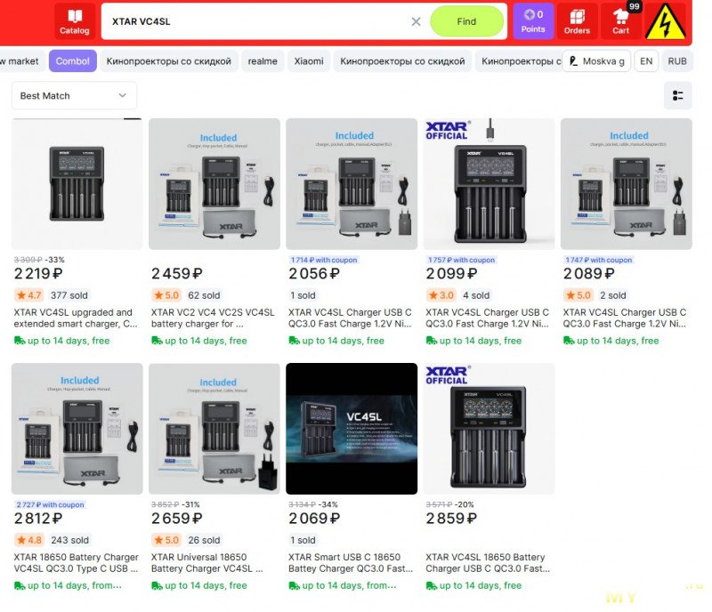Open thumbnail of 2 659 ₽ charger
The image size is (712, 612).
click(x=214, y=429)
